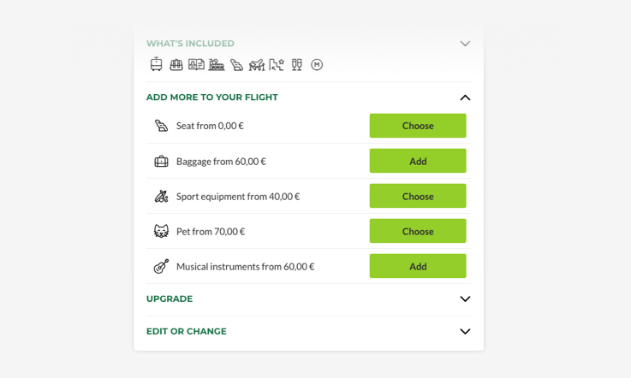Click the priority boarding airplane icon
Screen dimensions: 631x378
256,64
